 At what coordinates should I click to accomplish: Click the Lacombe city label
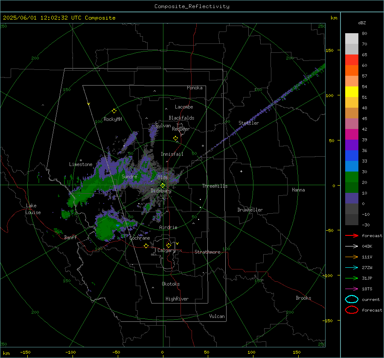[x=184, y=107]
